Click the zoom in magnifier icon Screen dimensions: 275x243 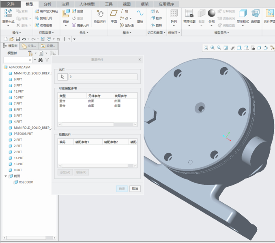point(213,48)
